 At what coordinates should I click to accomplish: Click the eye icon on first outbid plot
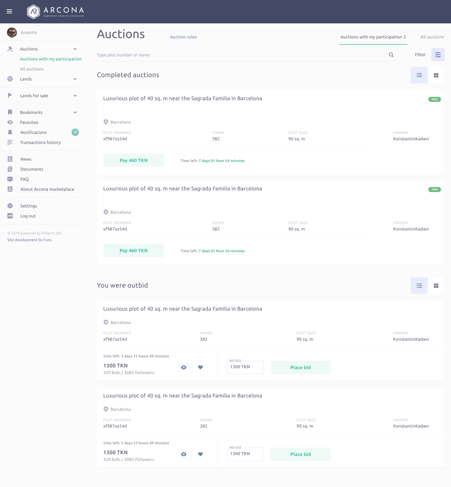(184, 367)
